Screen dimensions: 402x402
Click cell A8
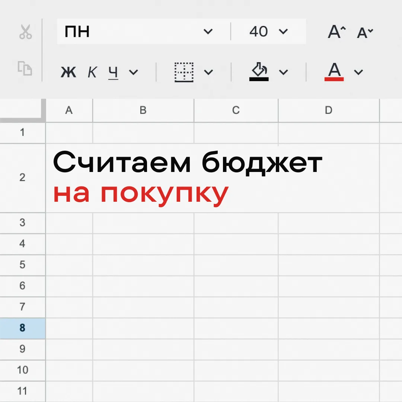pos(69,328)
